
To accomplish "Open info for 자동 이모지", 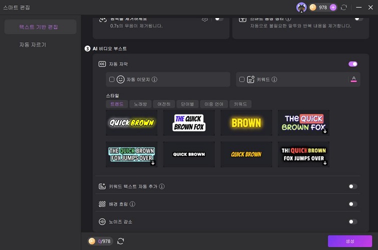I will (x=155, y=79).
